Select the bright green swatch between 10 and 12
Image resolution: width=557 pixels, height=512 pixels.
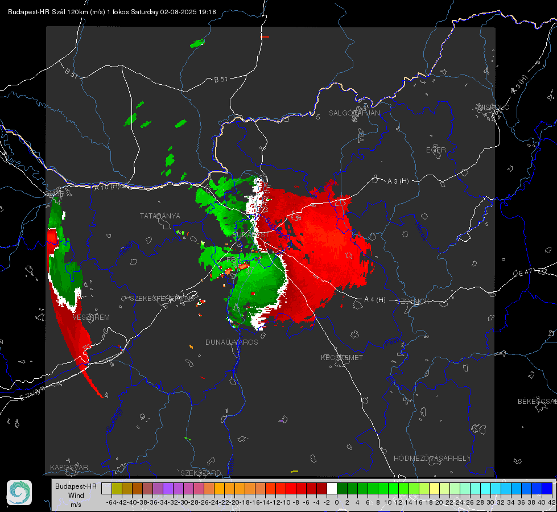pyautogui.click(x=393, y=488)
